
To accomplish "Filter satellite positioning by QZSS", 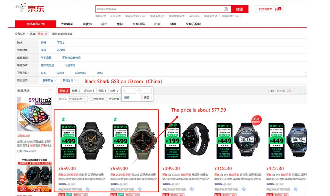I will pos(100,73).
